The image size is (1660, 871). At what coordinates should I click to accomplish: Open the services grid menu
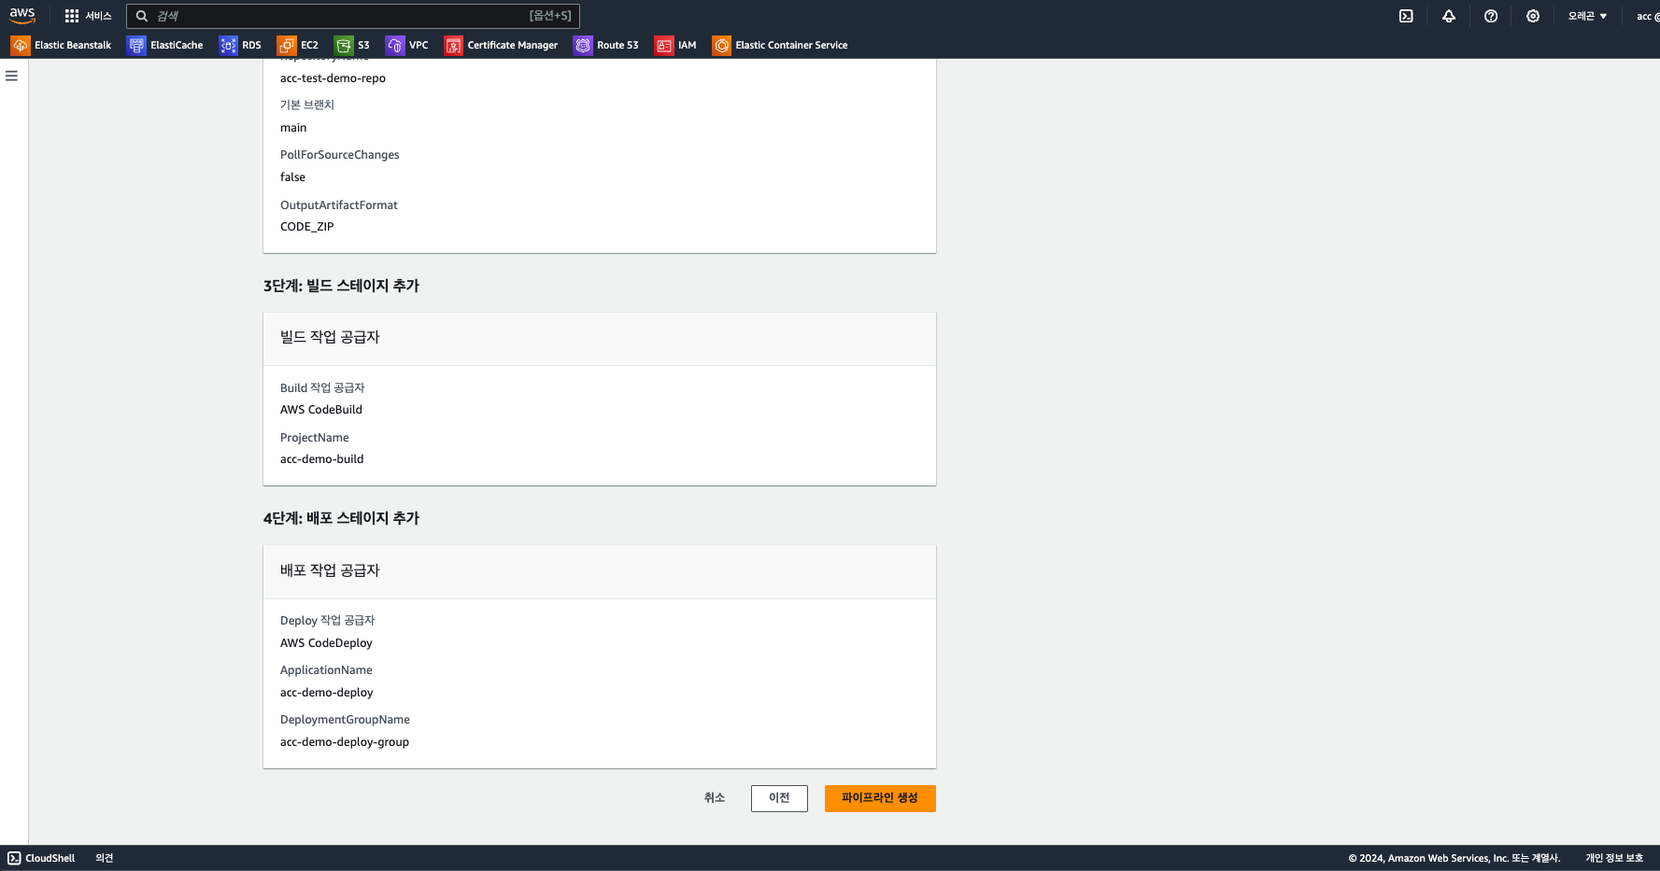72,16
